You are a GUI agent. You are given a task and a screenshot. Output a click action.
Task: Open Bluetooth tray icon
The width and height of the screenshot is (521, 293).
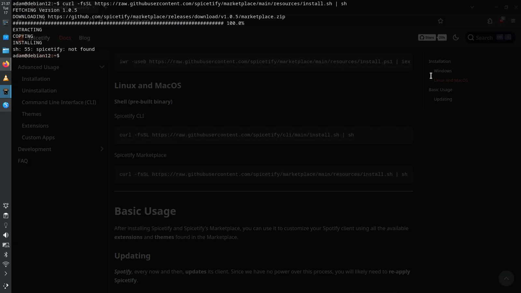(6, 255)
